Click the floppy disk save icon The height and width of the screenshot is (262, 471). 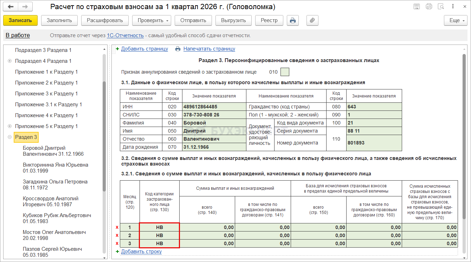coord(417,7)
